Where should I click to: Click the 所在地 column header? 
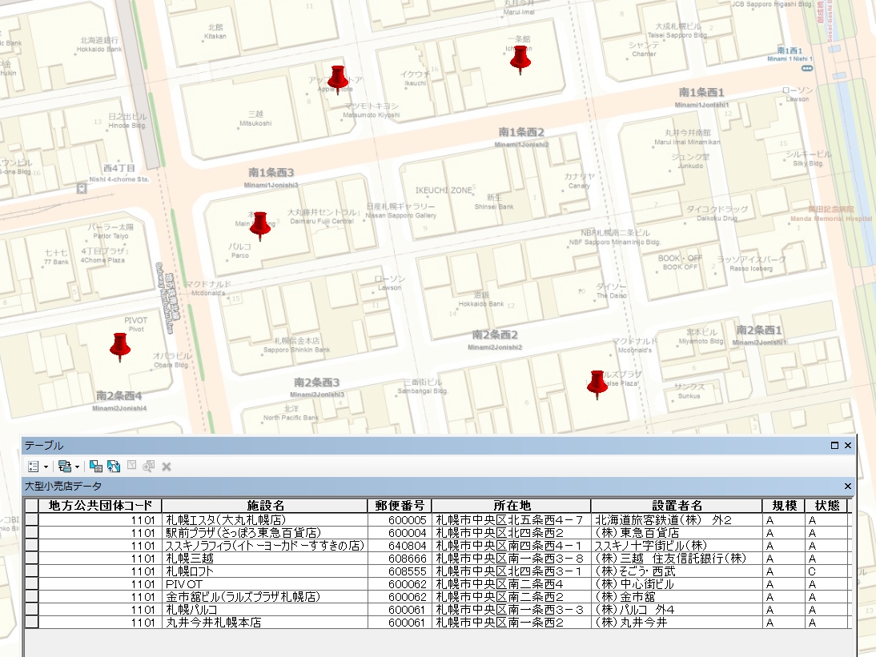pos(511,506)
